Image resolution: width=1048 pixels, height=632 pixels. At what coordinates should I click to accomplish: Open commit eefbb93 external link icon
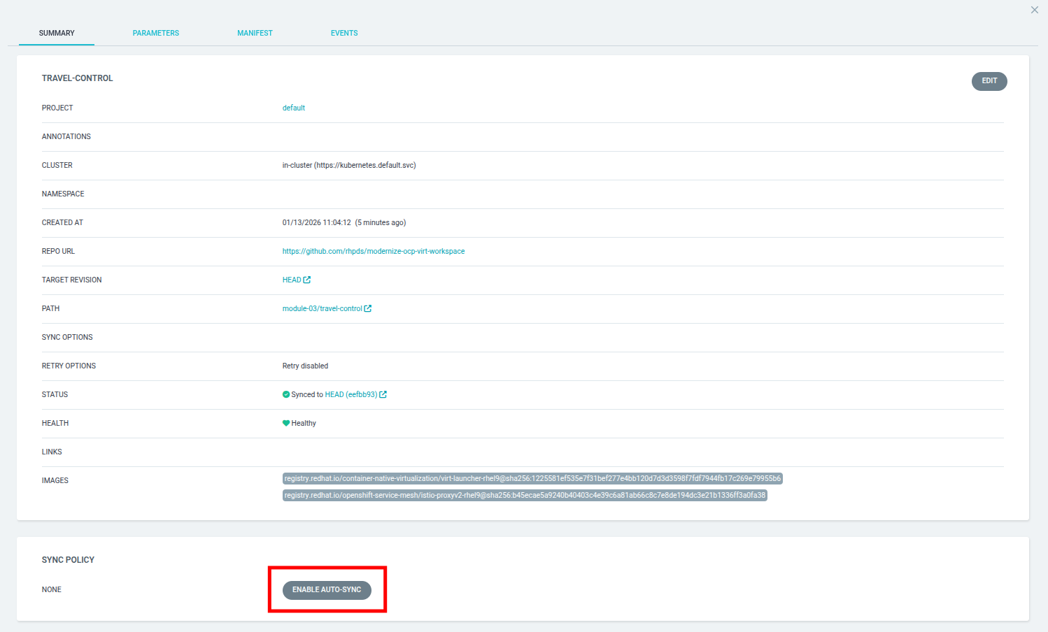pyautogui.click(x=383, y=394)
